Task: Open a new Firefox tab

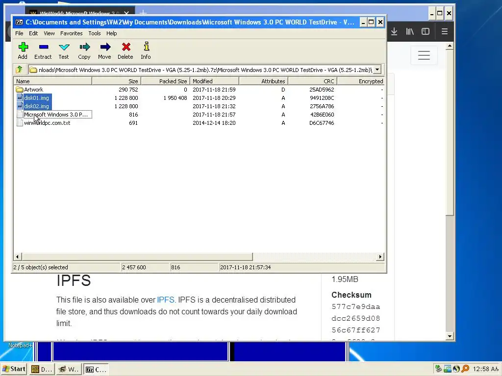Action: (x=143, y=13)
